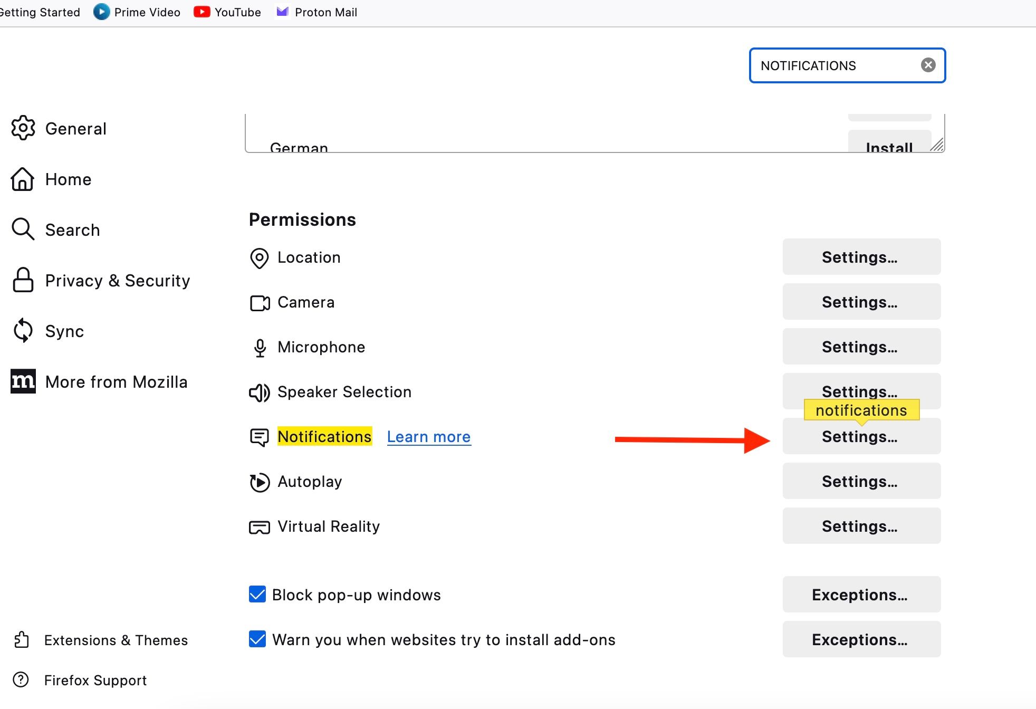The width and height of the screenshot is (1036, 709).
Task: Open Speaker Selection Settings dropdown
Action: tap(860, 391)
